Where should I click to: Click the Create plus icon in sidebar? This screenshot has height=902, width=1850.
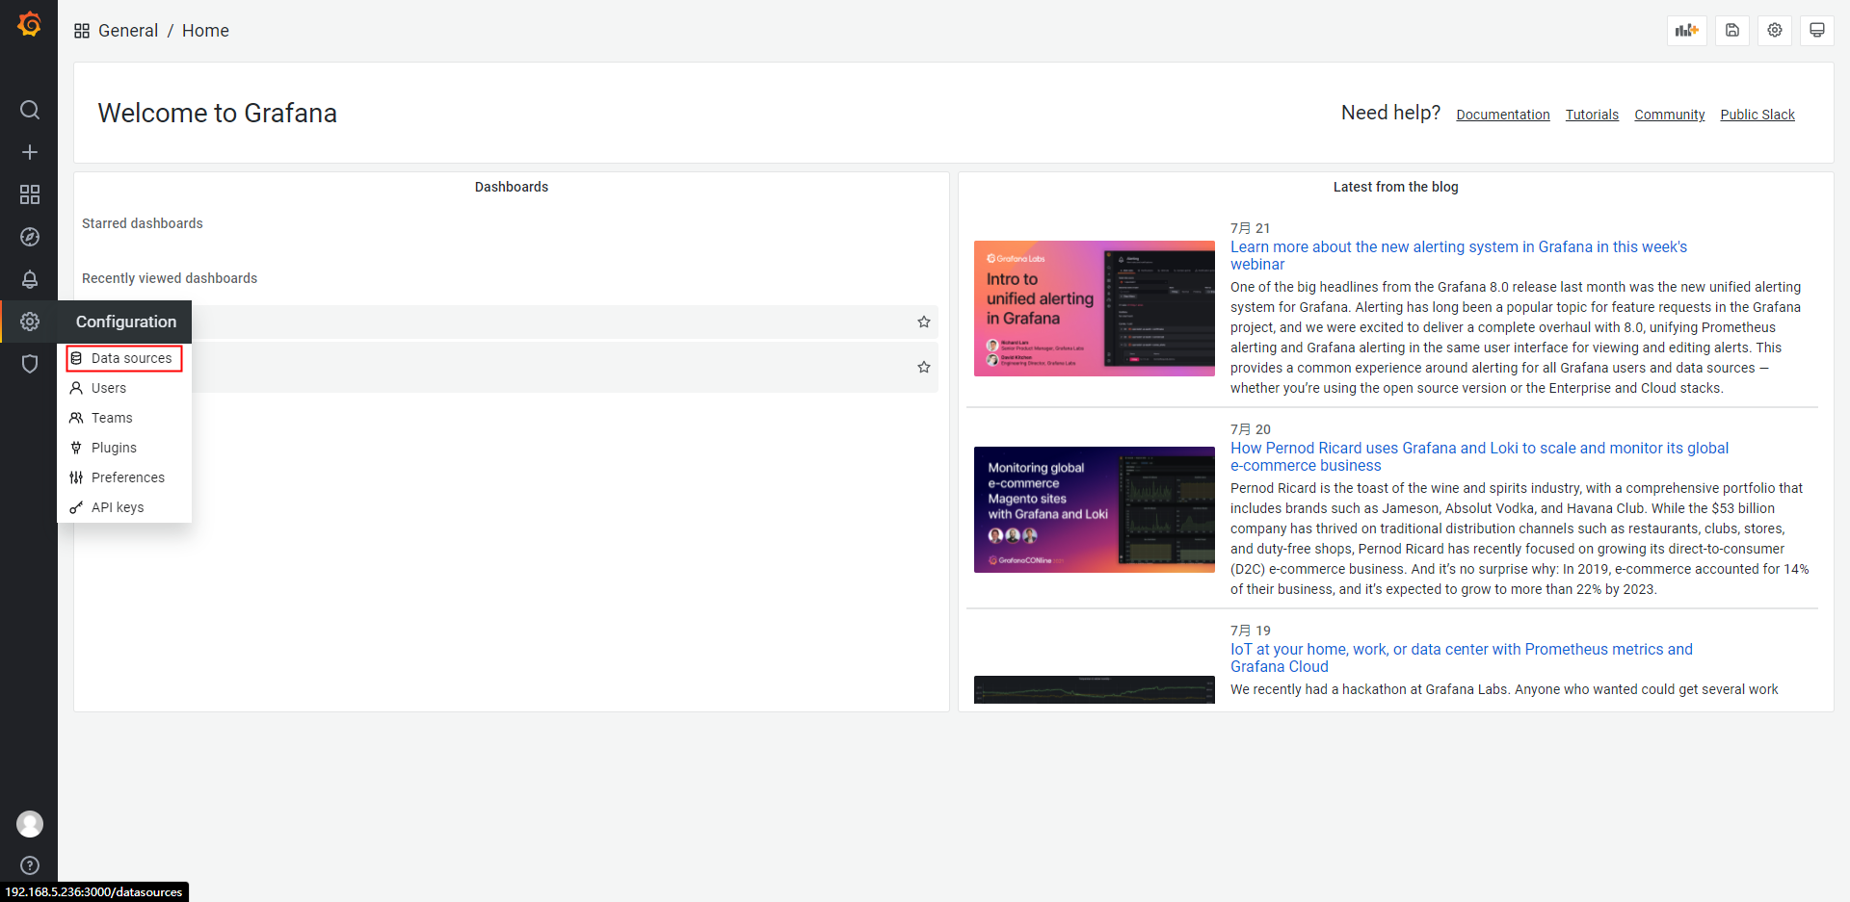[x=30, y=152]
